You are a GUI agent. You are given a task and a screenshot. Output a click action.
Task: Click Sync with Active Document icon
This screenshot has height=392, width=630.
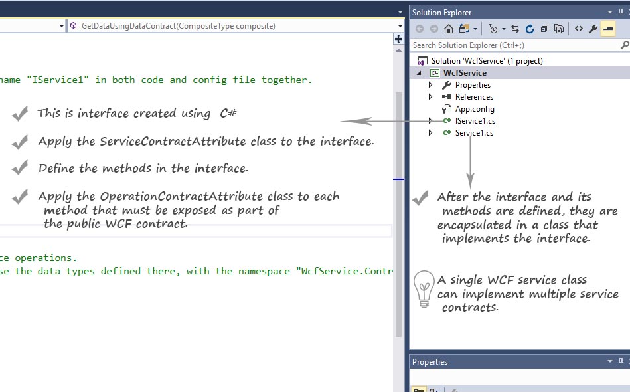click(x=515, y=29)
